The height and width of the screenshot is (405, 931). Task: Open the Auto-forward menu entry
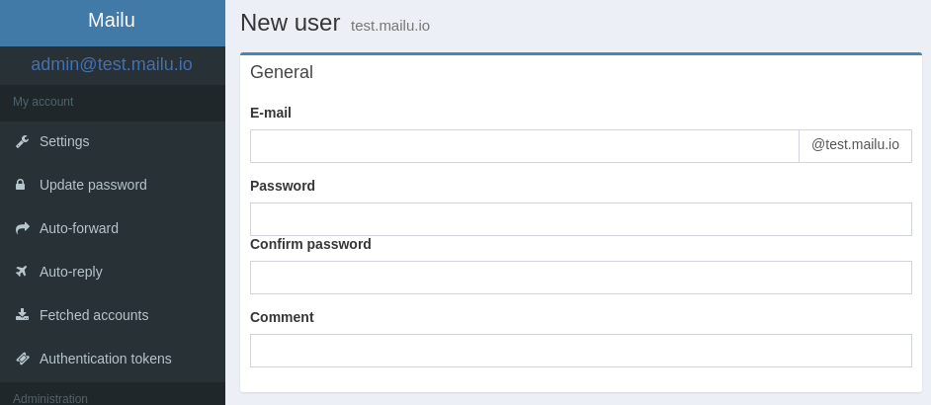click(x=79, y=228)
